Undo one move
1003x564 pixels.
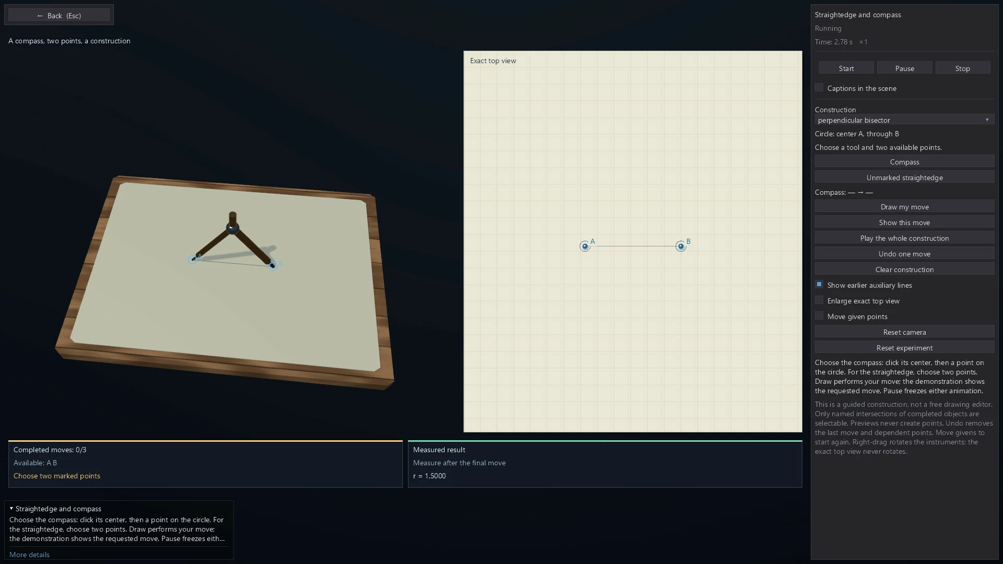pyautogui.click(x=904, y=254)
